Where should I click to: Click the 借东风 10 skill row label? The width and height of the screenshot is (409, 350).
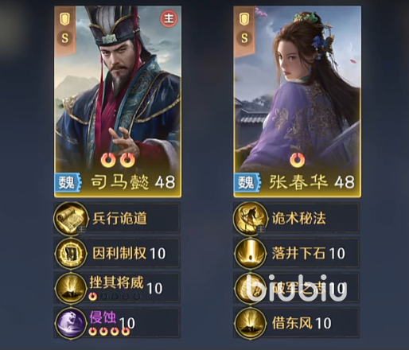click(302, 323)
